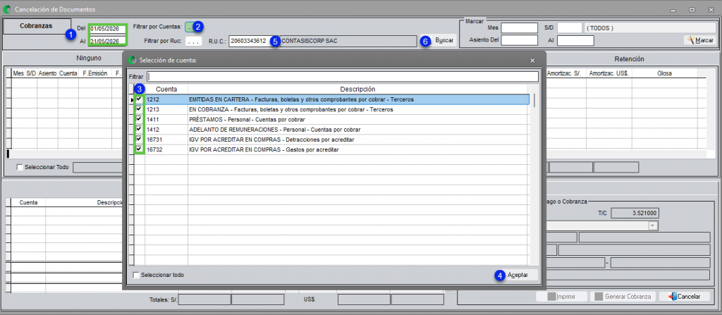Check Seleccionar Todo in the main window
The width and height of the screenshot is (722, 315).
(x=20, y=167)
